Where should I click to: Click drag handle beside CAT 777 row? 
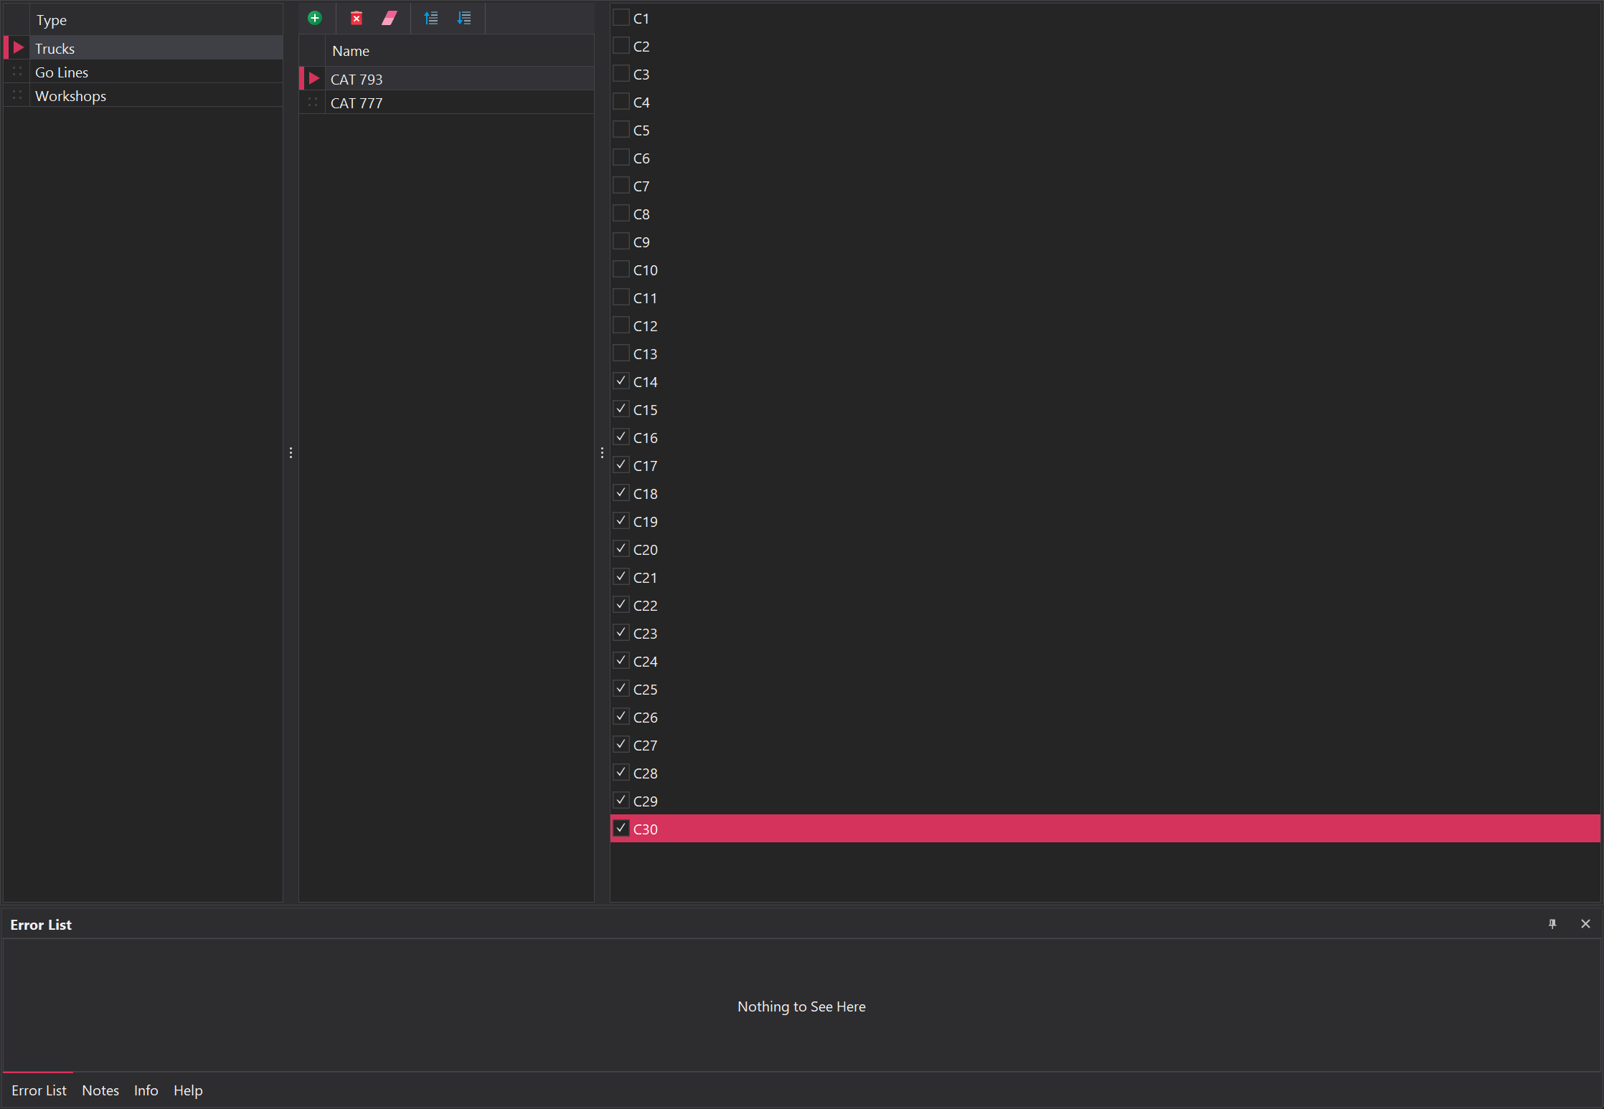(x=313, y=103)
